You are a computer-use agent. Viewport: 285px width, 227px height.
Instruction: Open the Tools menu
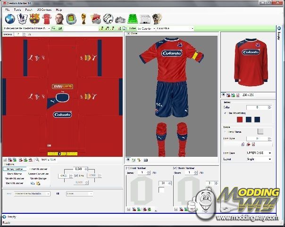pos(17,9)
